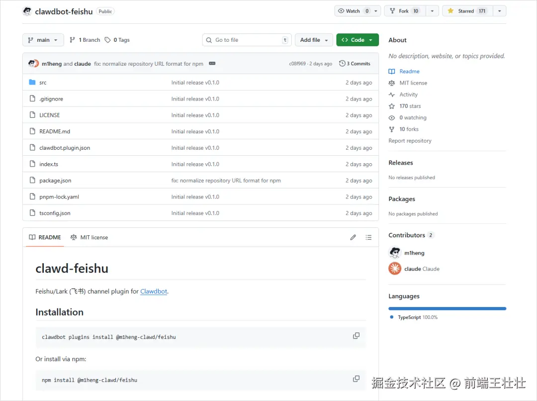Open the Fork options dropdown arrow

pyautogui.click(x=432, y=11)
